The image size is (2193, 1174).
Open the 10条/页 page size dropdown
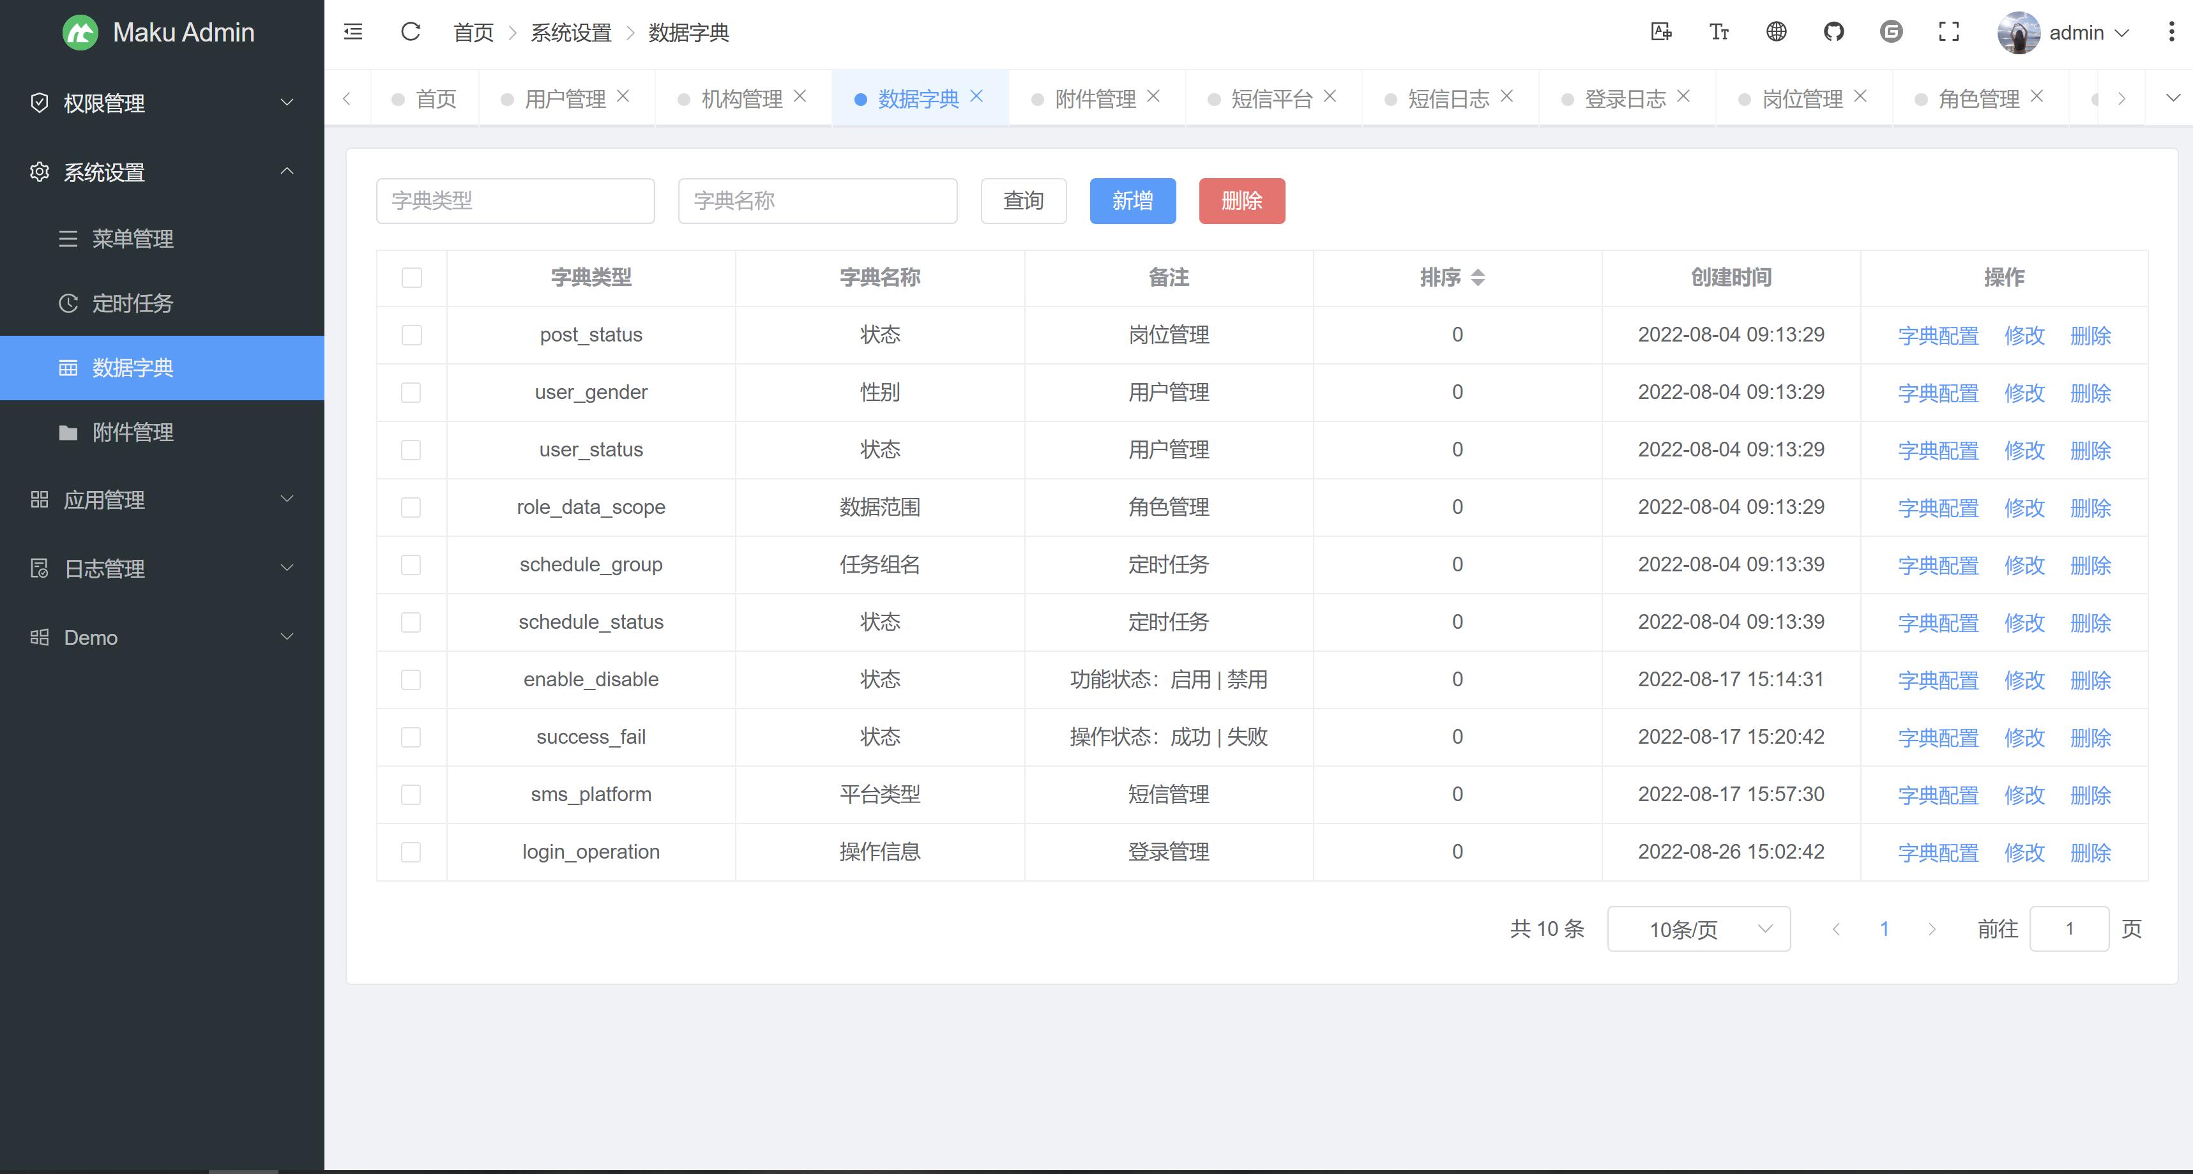(x=1698, y=929)
